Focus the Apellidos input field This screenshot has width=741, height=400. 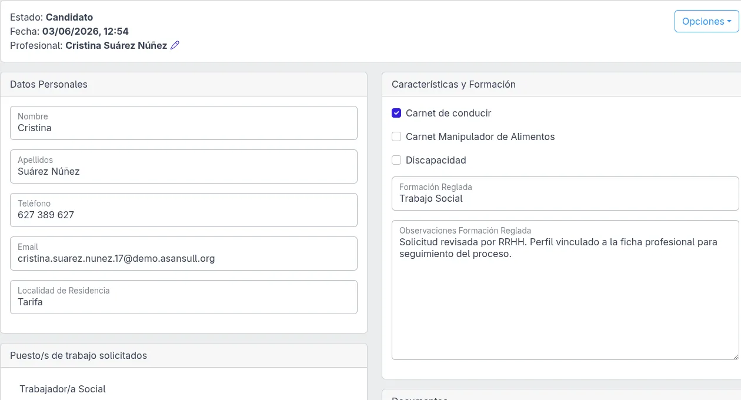(x=183, y=166)
